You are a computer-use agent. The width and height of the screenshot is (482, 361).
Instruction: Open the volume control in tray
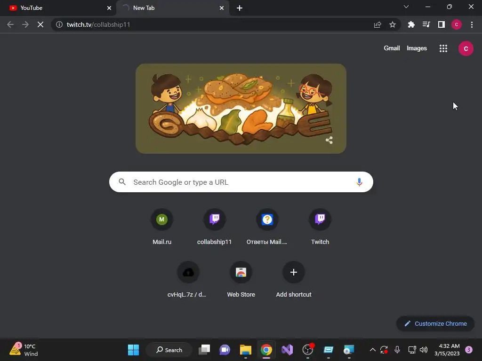click(x=424, y=350)
